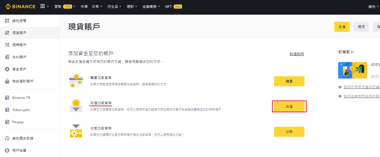The width and height of the screenshot is (380, 157).
Task: Click play icon beside 如何在幣安充值 link
Action: tap(340, 87)
